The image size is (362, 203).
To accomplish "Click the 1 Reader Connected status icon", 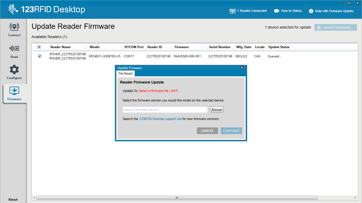I will tap(232, 11).
